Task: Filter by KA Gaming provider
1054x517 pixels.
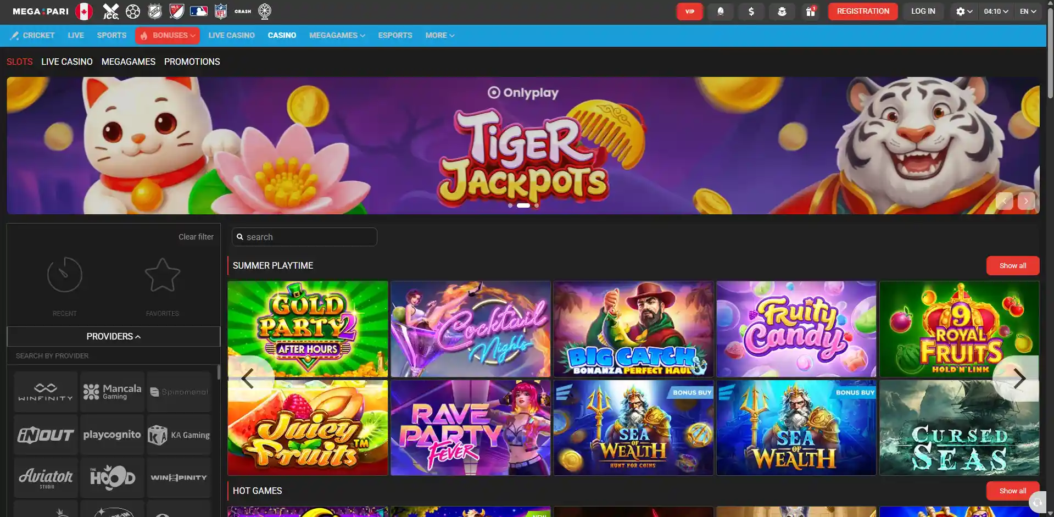Action: pyautogui.click(x=179, y=435)
